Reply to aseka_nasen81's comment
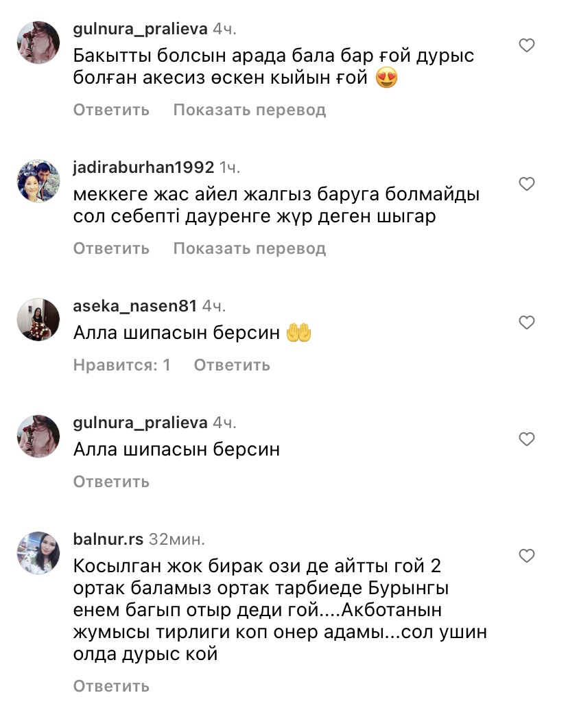 [232, 365]
